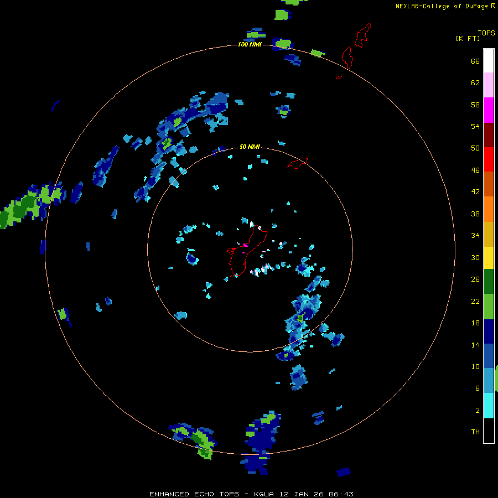
Task: Click the light green legend swatch
Action: (489, 307)
